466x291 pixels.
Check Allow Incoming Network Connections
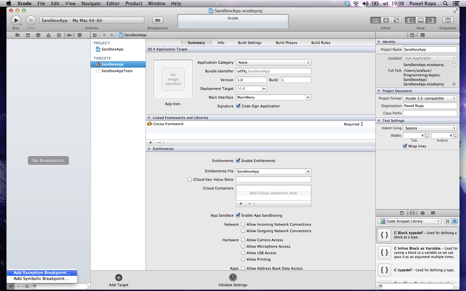[x=243, y=224]
